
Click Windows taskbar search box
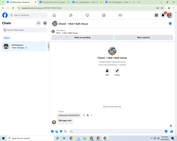tap(30, 138)
